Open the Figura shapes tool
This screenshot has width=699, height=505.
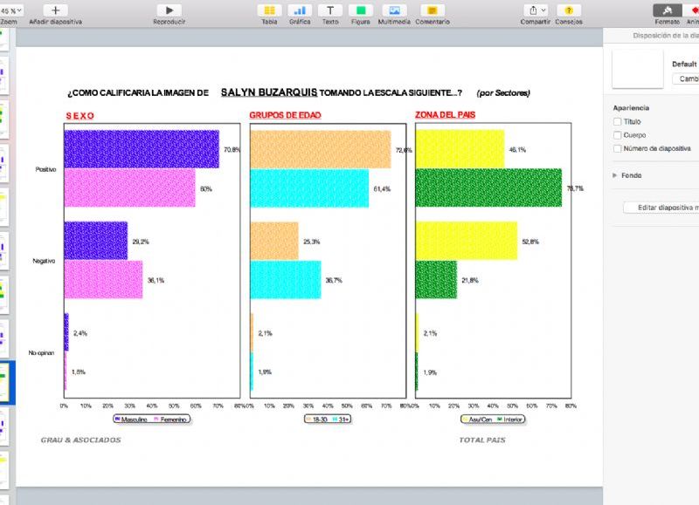point(361,10)
